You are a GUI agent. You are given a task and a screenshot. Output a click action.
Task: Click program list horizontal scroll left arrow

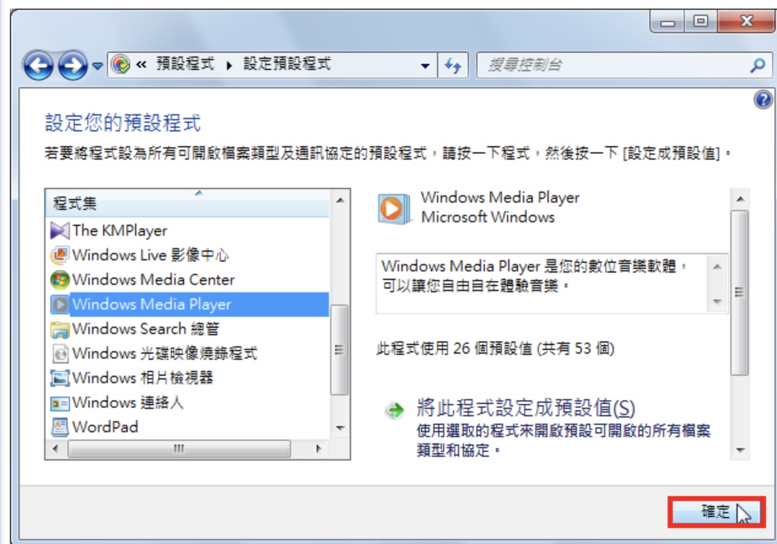(56, 449)
